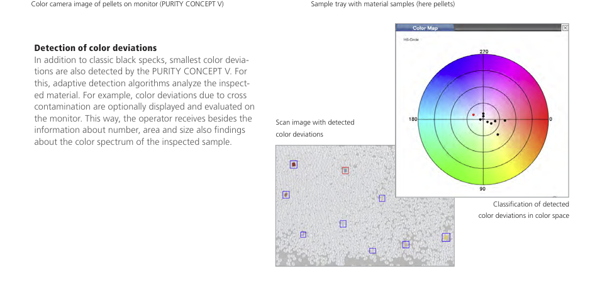The width and height of the screenshot is (595, 284).
Task: Click the HS-Circle label in Color Map
Action: (411, 40)
